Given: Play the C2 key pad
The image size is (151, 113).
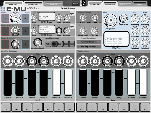Looking at the screenshot, I should coord(6,107).
